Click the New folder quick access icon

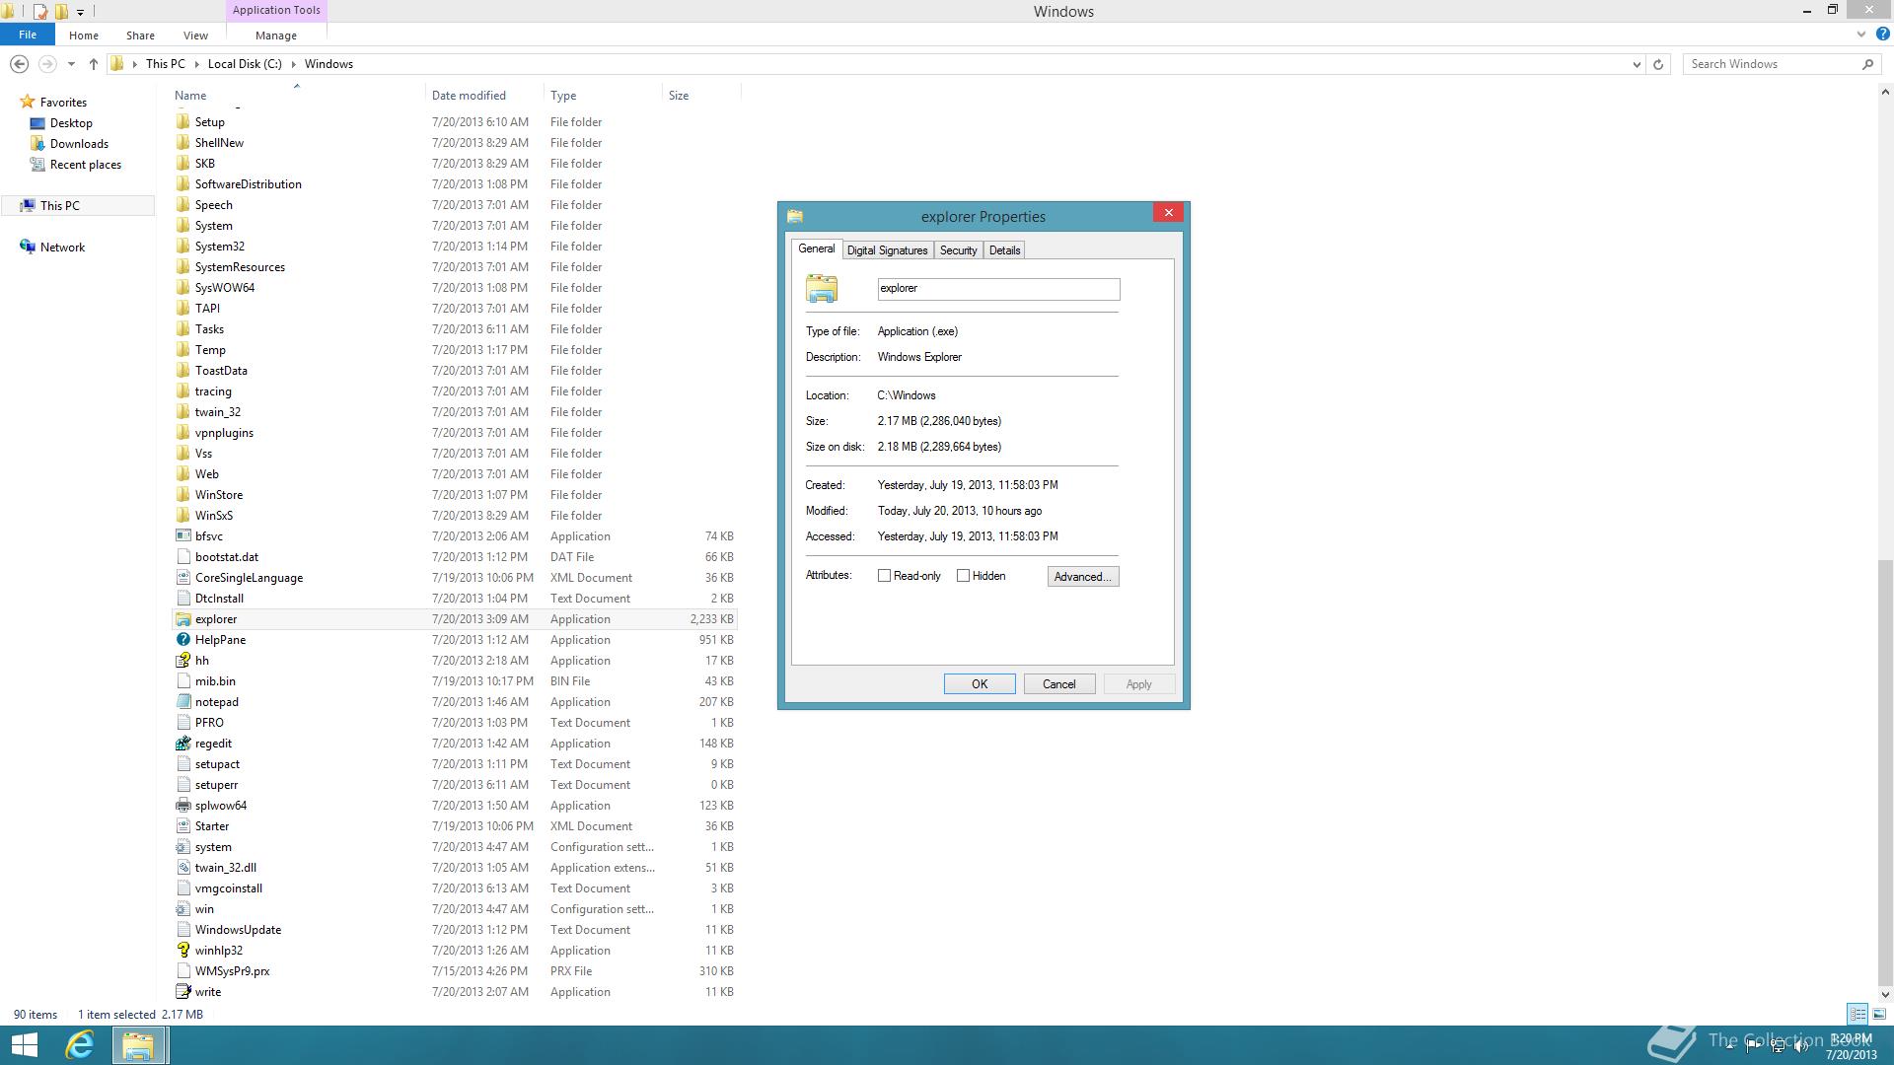61,12
